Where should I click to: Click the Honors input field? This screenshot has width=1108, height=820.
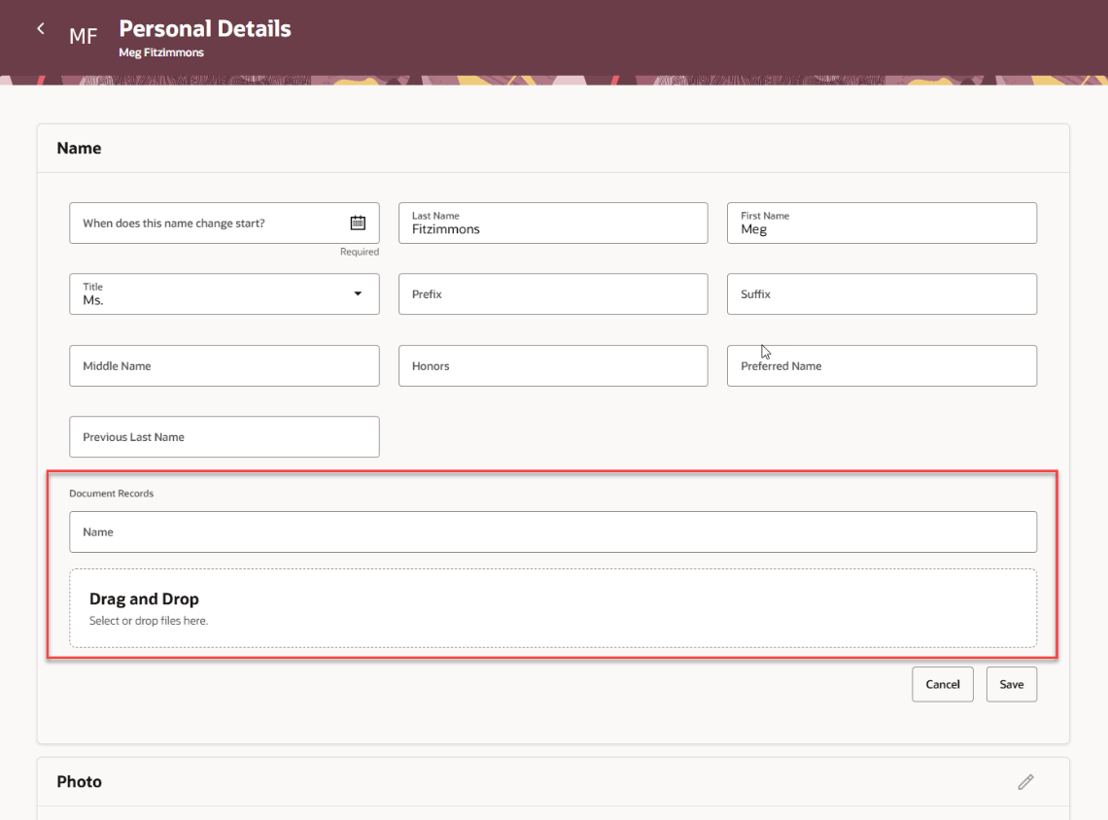tap(553, 365)
